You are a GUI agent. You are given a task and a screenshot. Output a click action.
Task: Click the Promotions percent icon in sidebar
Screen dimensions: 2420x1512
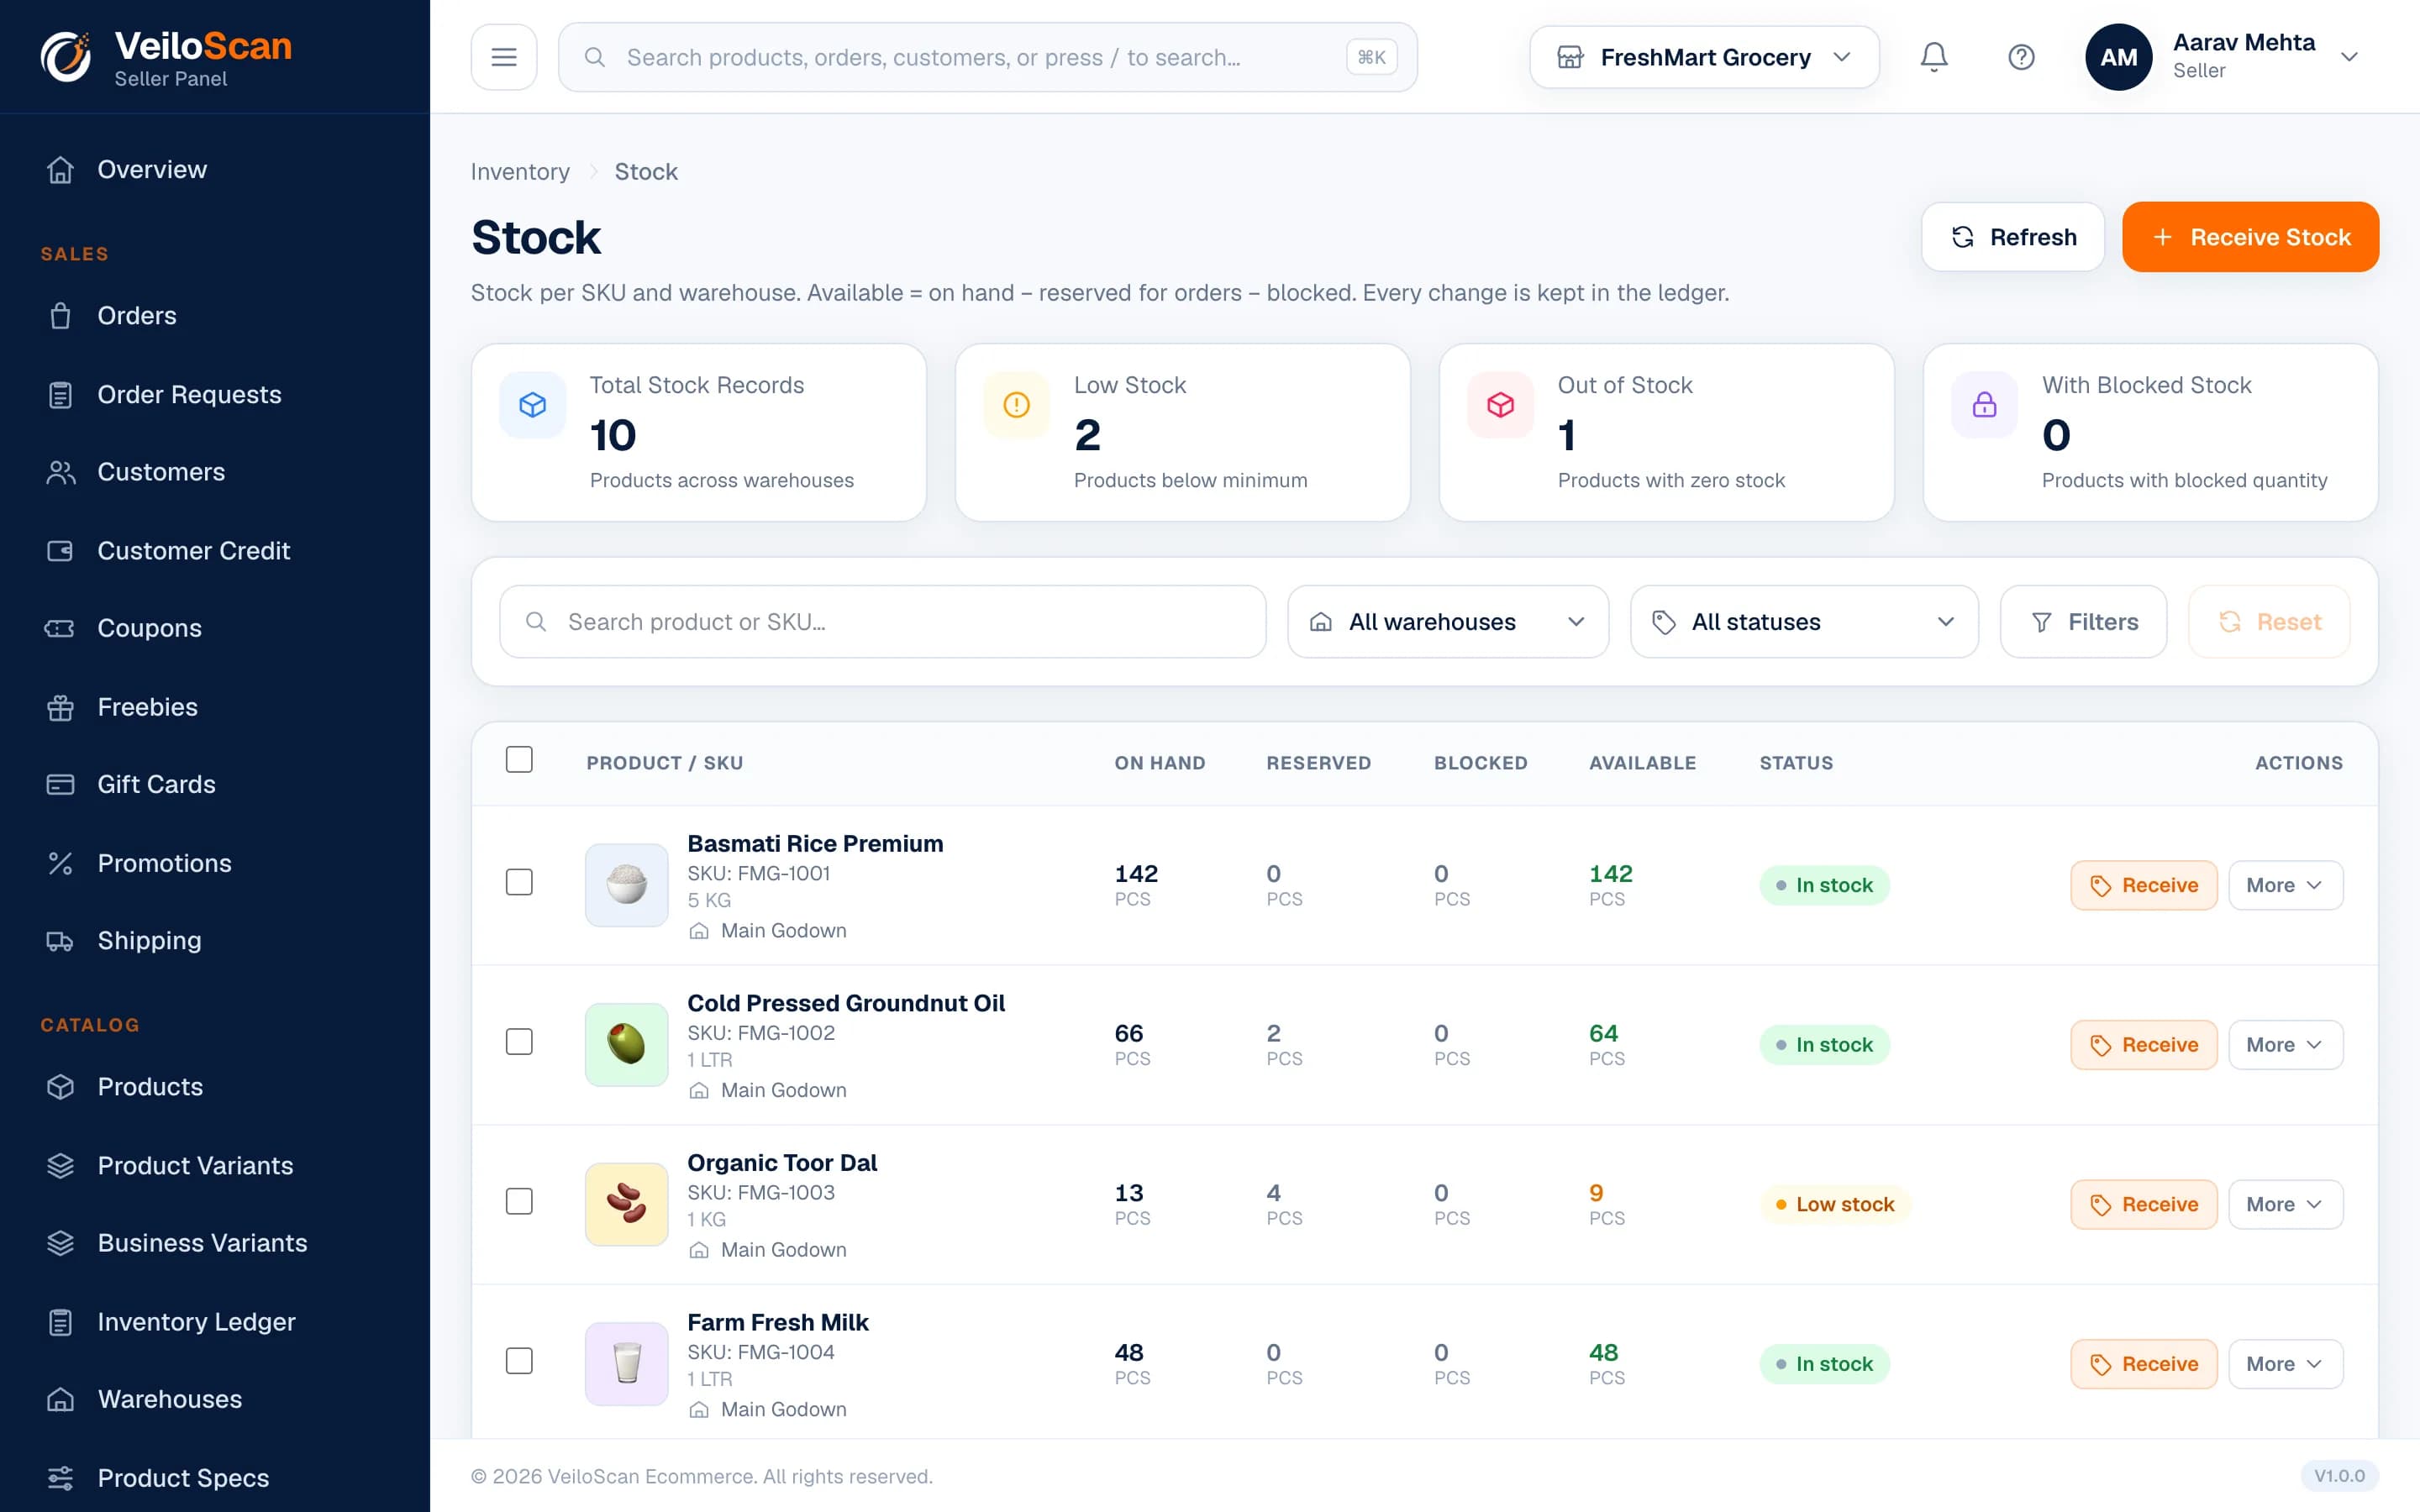61,863
